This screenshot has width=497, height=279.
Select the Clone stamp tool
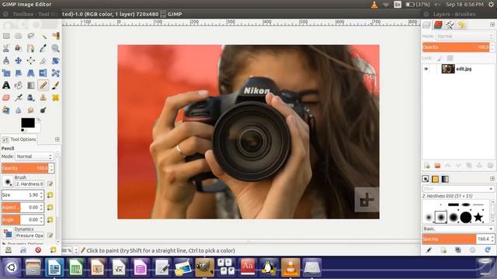pyautogui.click(x=43, y=98)
